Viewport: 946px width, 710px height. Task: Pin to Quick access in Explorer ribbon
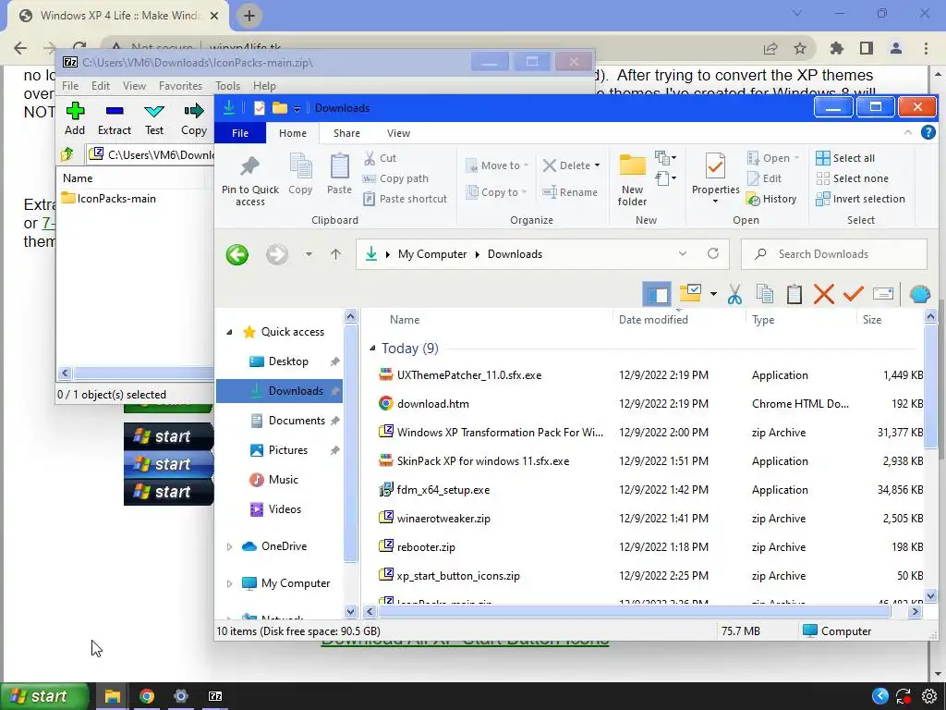(x=249, y=181)
